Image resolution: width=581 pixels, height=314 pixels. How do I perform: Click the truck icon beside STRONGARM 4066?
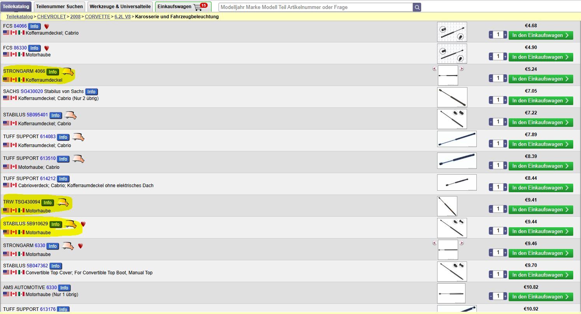coord(68,72)
